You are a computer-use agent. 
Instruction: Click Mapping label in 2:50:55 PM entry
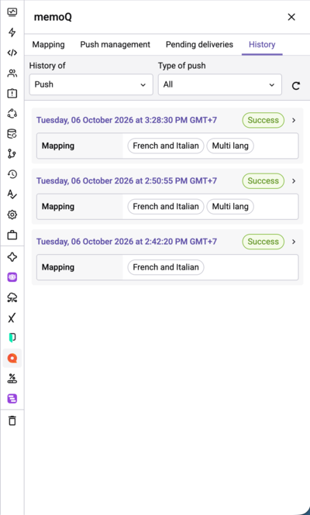58,207
